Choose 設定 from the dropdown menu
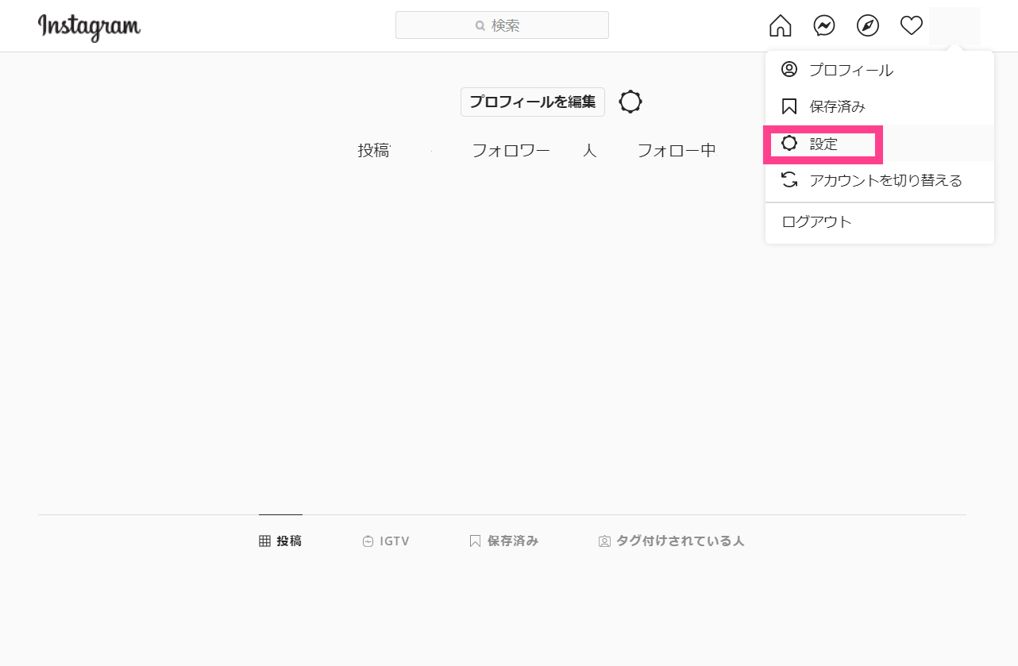 880,144
